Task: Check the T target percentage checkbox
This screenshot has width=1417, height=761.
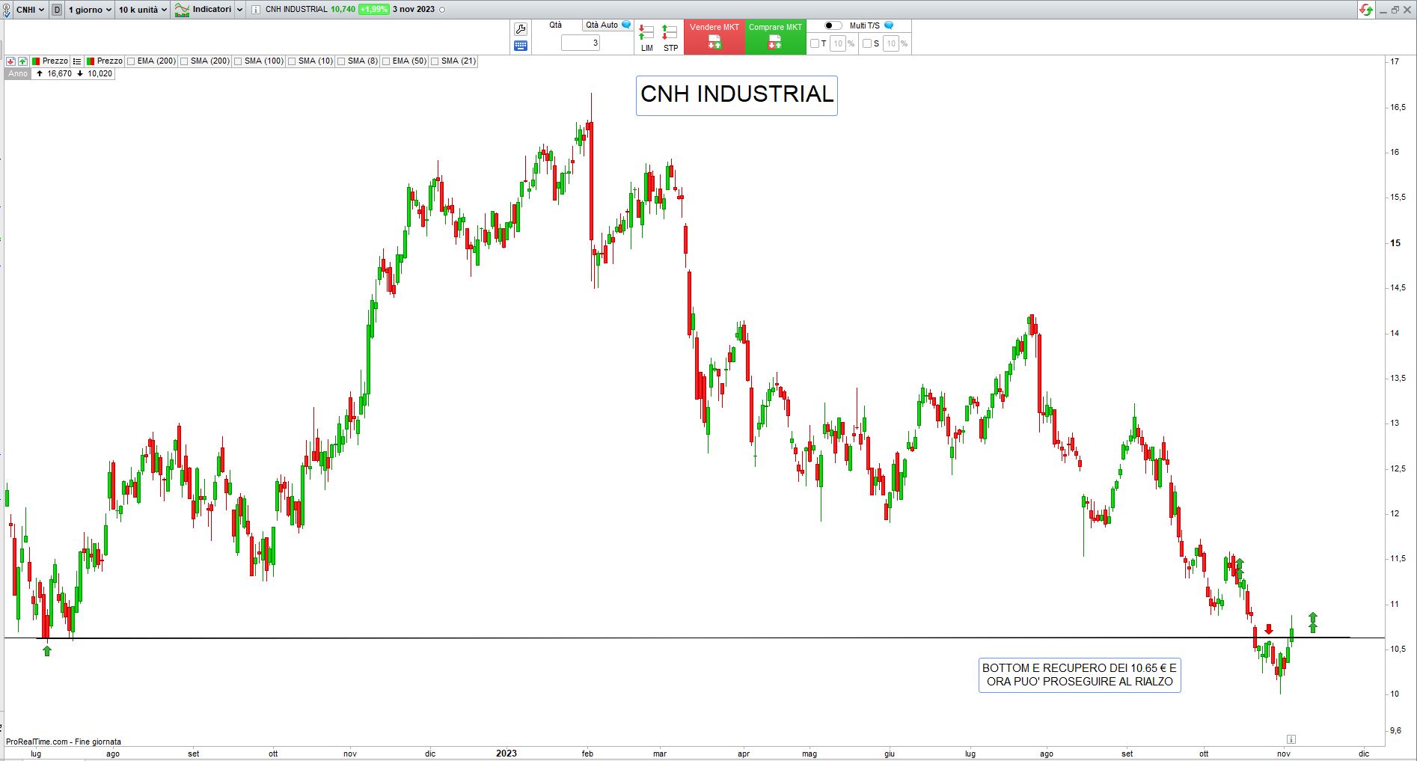Action: [815, 43]
